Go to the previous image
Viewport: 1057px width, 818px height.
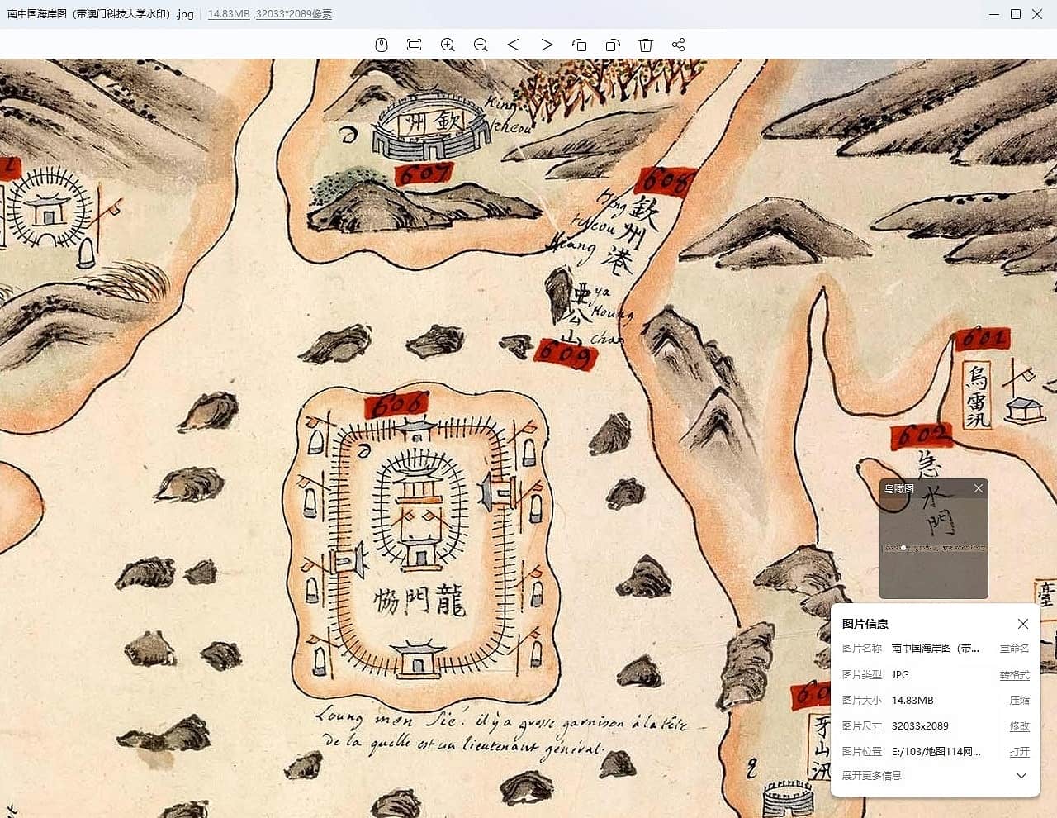tap(513, 45)
